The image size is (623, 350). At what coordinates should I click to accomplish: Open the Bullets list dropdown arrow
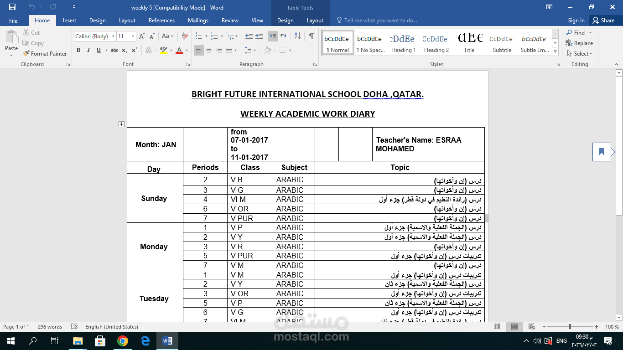pyautogui.click(x=206, y=36)
